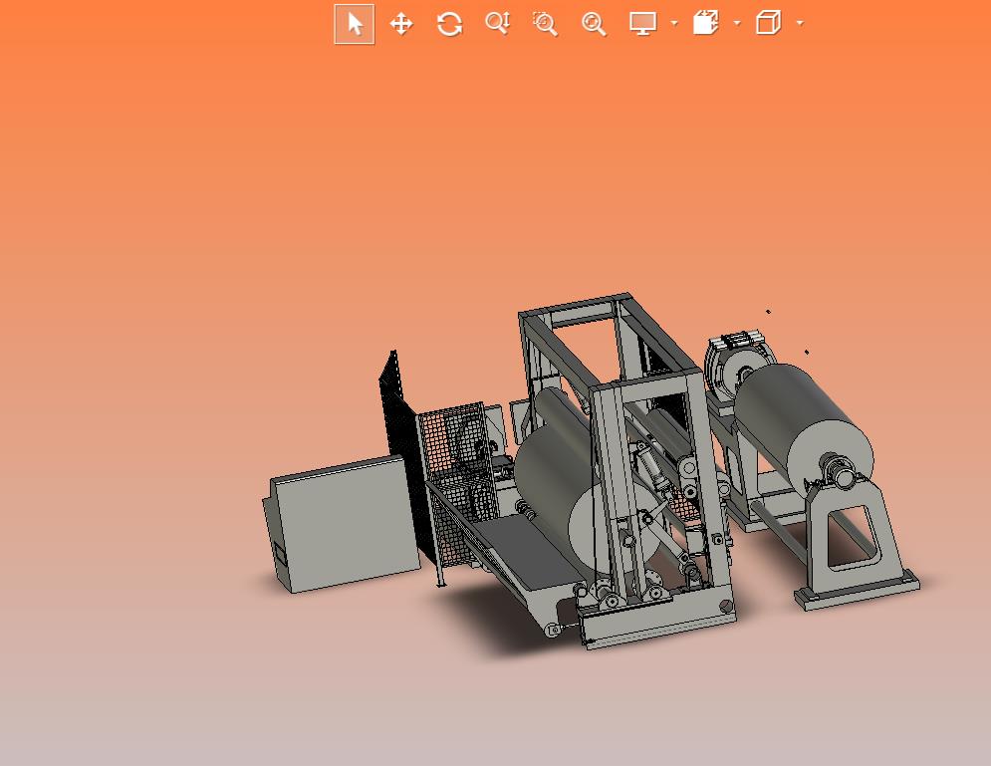Open the display style dropdown arrow
Image resolution: width=991 pixels, height=766 pixels.
[674, 23]
